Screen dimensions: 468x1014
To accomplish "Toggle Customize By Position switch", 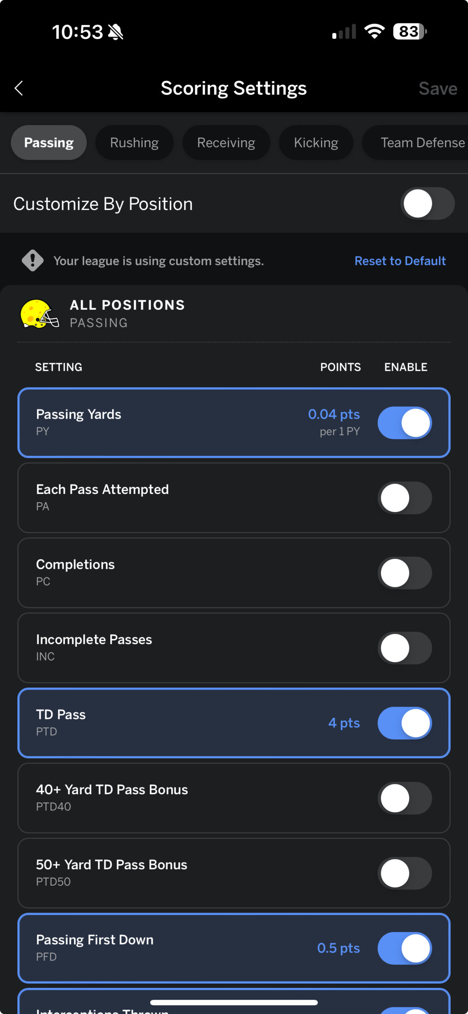I will click(427, 204).
